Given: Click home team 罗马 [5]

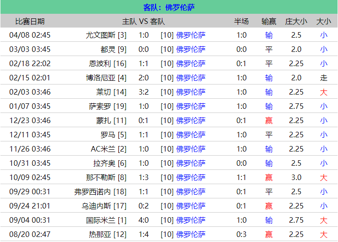Looking at the screenshot, I should tap(113, 135).
